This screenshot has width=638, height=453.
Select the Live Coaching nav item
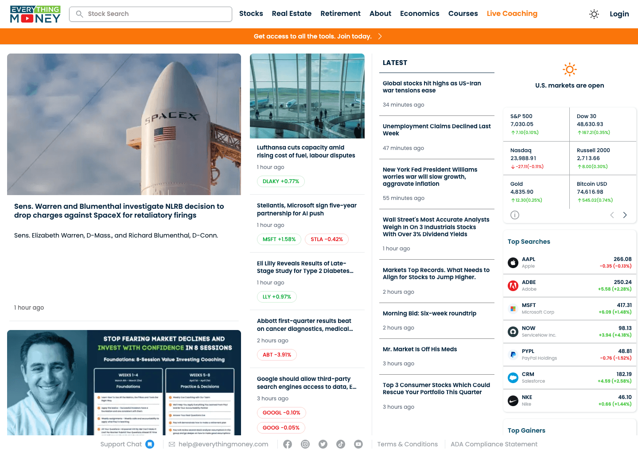pos(512,14)
